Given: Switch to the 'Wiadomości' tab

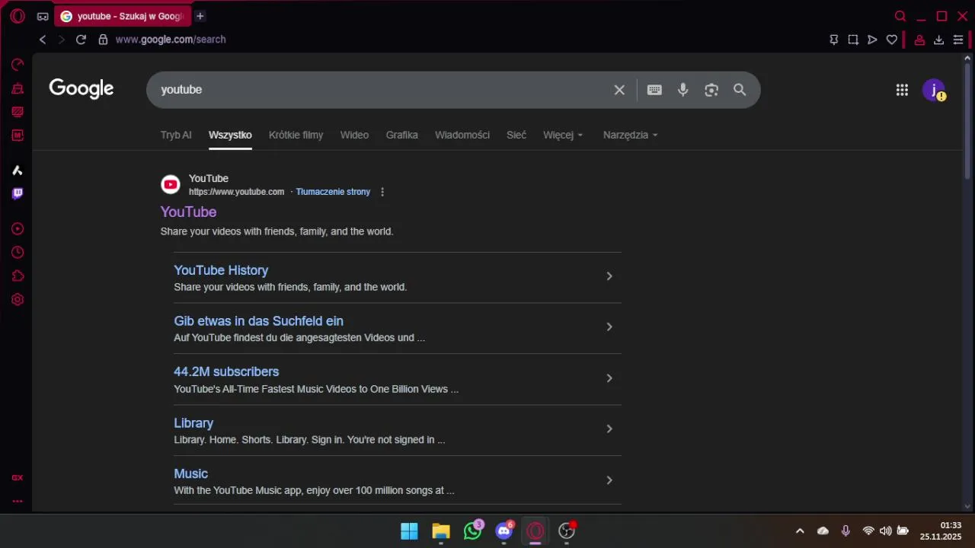Looking at the screenshot, I should tap(462, 135).
